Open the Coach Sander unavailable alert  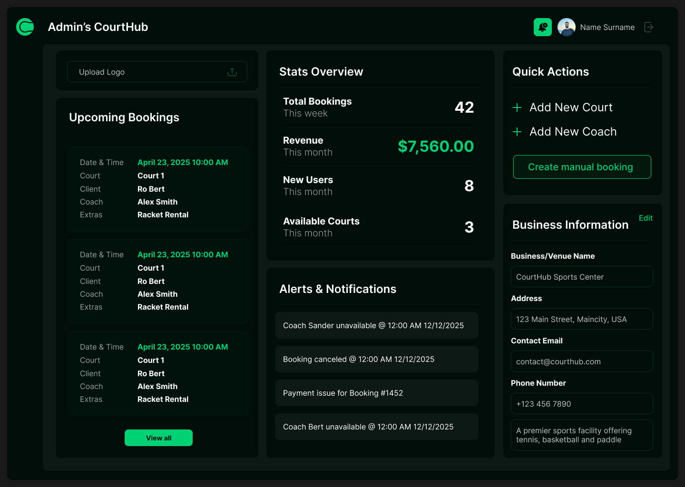(377, 325)
